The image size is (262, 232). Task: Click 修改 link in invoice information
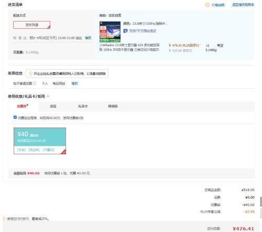coord(74,83)
